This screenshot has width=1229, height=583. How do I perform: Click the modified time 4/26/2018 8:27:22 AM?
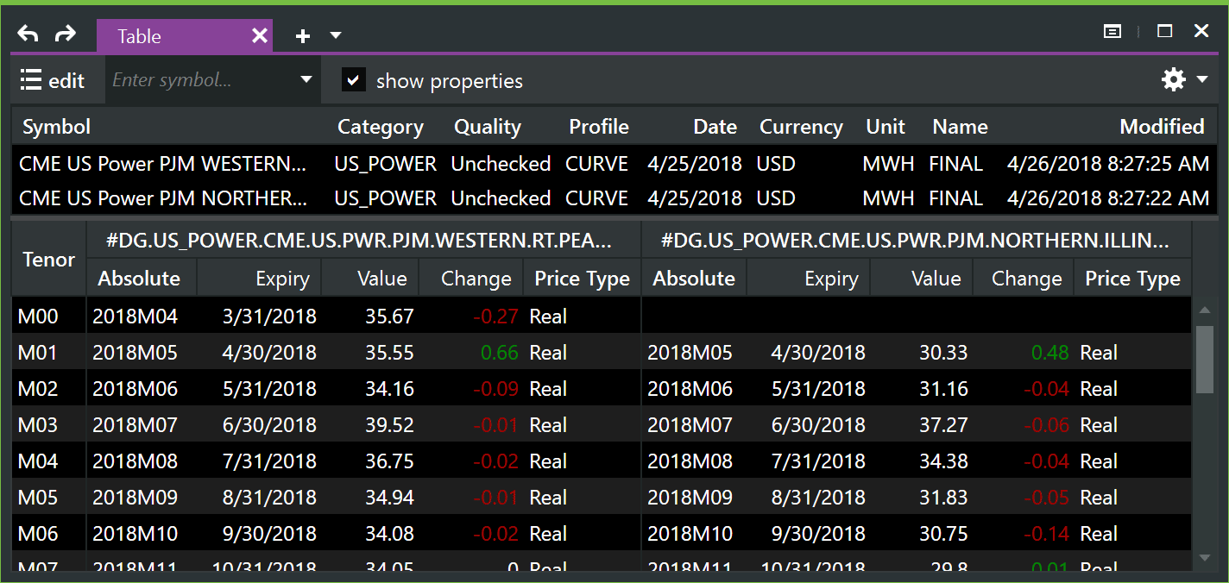point(1108,197)
